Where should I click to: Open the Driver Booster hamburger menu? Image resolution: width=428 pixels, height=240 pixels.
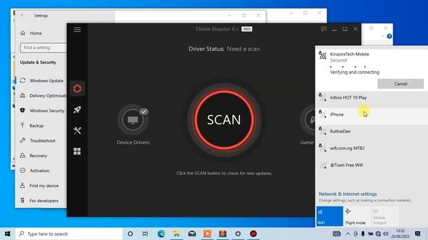tap(78, 29)
